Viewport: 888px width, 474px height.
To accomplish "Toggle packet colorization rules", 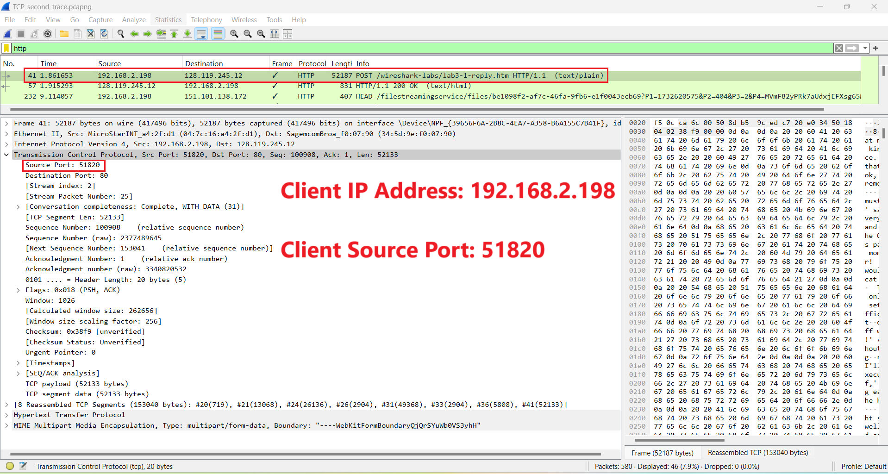I will [218, 34].
